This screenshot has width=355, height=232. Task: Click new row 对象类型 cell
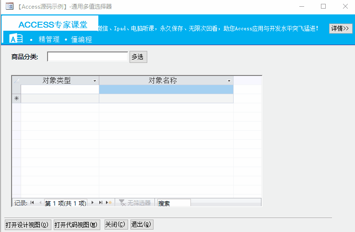tap(60, 98)
